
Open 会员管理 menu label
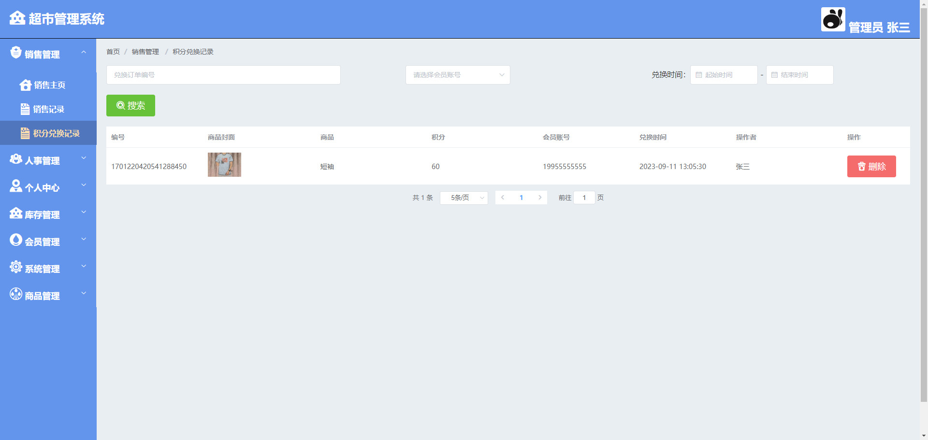point(43,242)
